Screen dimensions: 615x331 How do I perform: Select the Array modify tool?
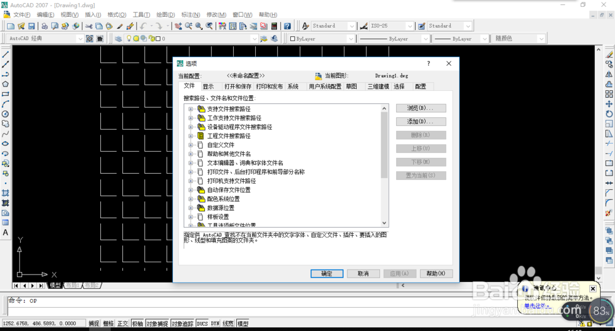coord(609,94)
